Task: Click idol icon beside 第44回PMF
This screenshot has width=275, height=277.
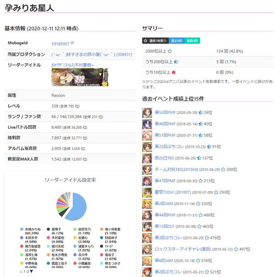Action: coord(147,215)
